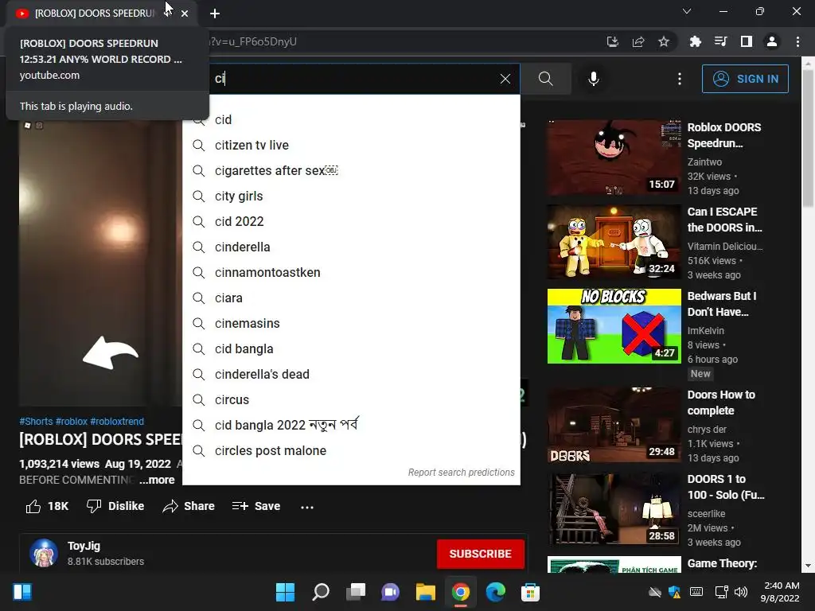Open more actions ellipsis below video
815x611 pixels.
pyautogui.click(x=307, y=507)
